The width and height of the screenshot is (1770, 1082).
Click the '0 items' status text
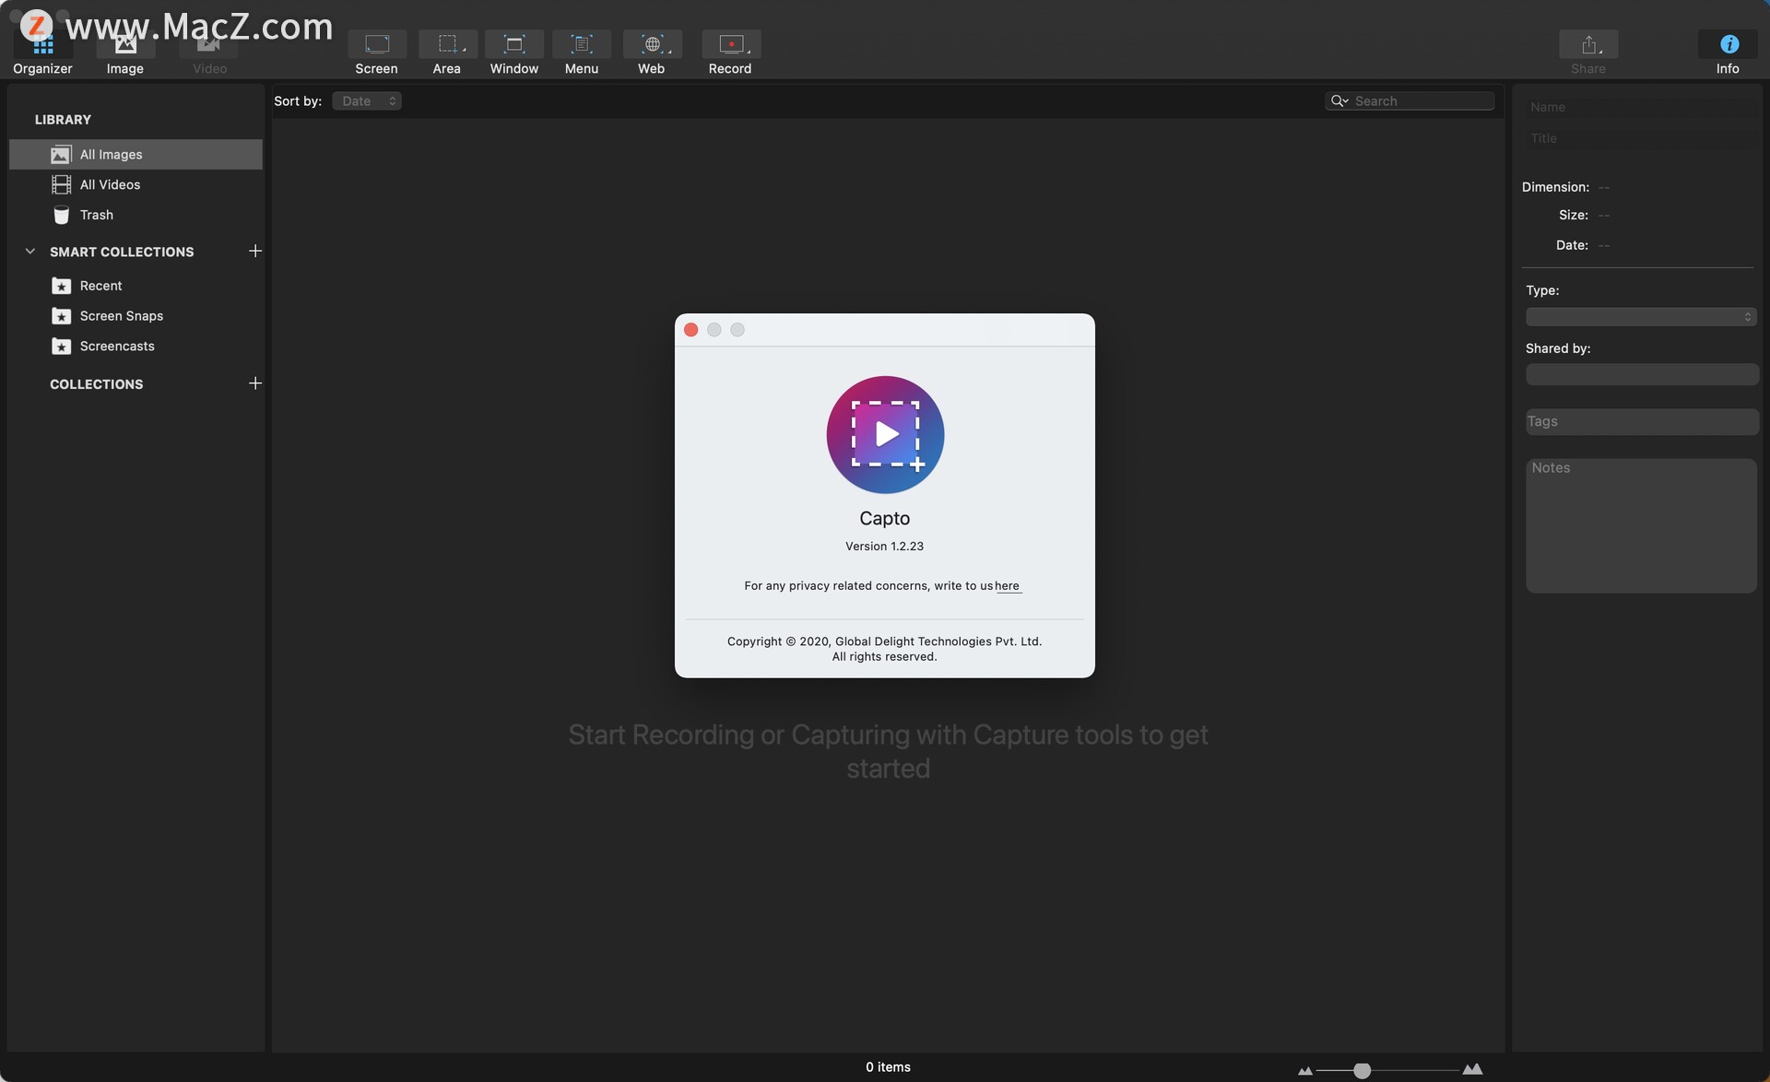click(888, 1067)
